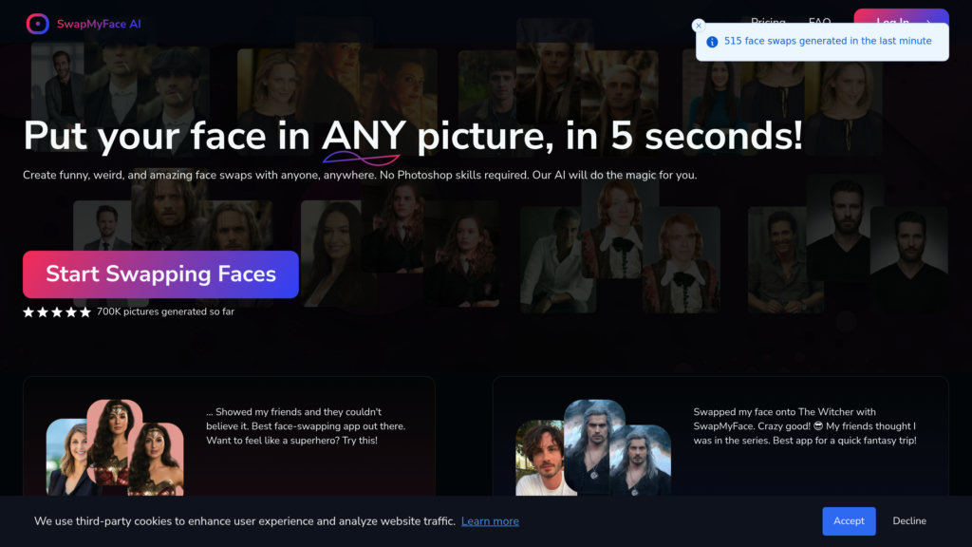This screenshot has width=972, height=547.
Task: Open the SwapMyFace AI home link text
Action: [99, 24]
